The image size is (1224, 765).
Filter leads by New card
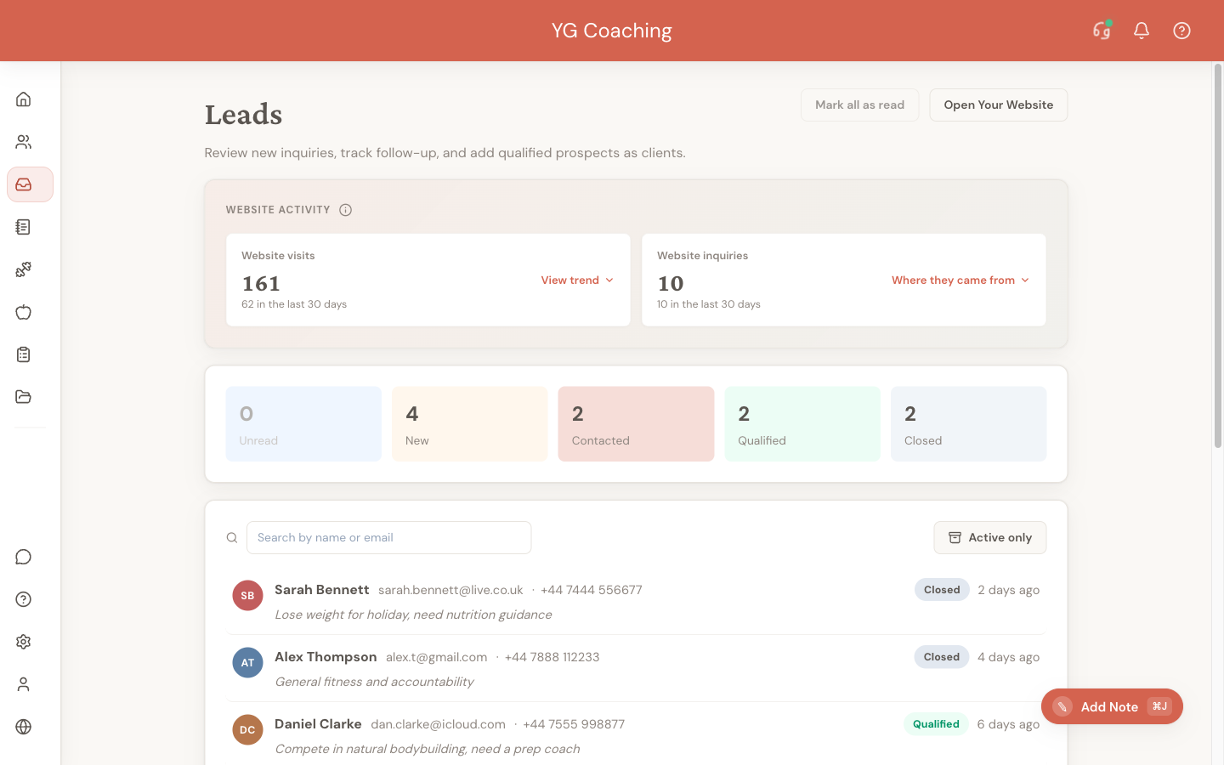[x=470, y=424]
